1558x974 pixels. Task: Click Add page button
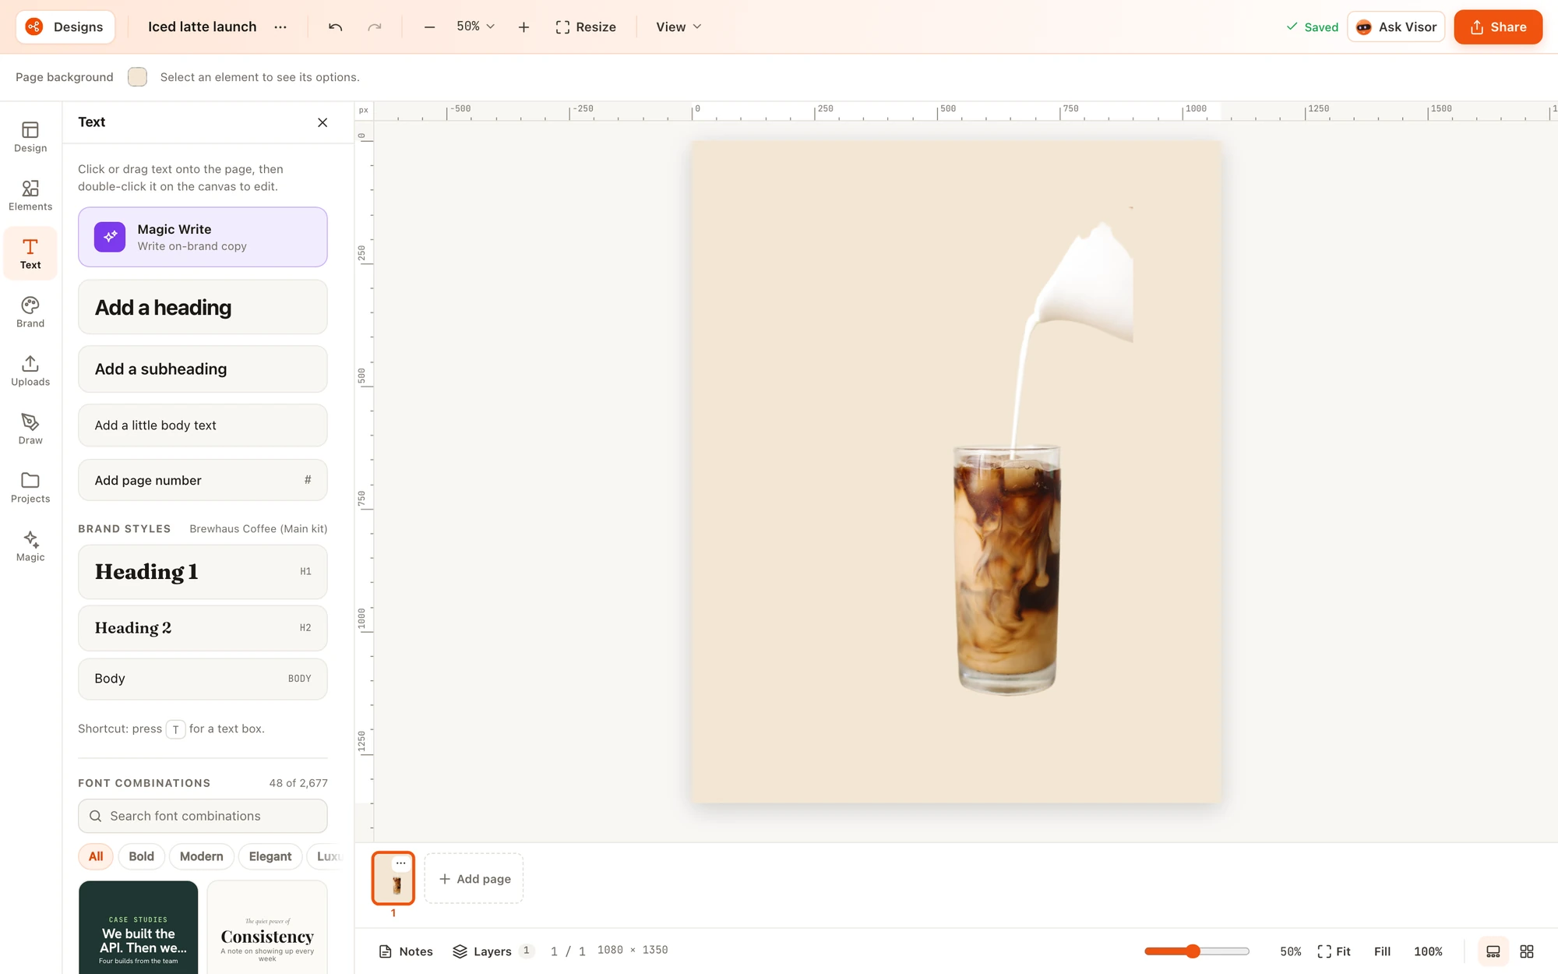click(474, 878)
